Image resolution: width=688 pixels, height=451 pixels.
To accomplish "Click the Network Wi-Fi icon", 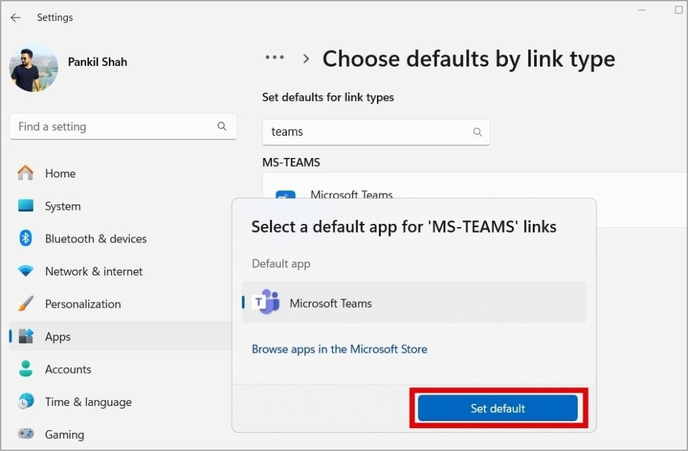I will pyautogui.click(x=26, y=271).
